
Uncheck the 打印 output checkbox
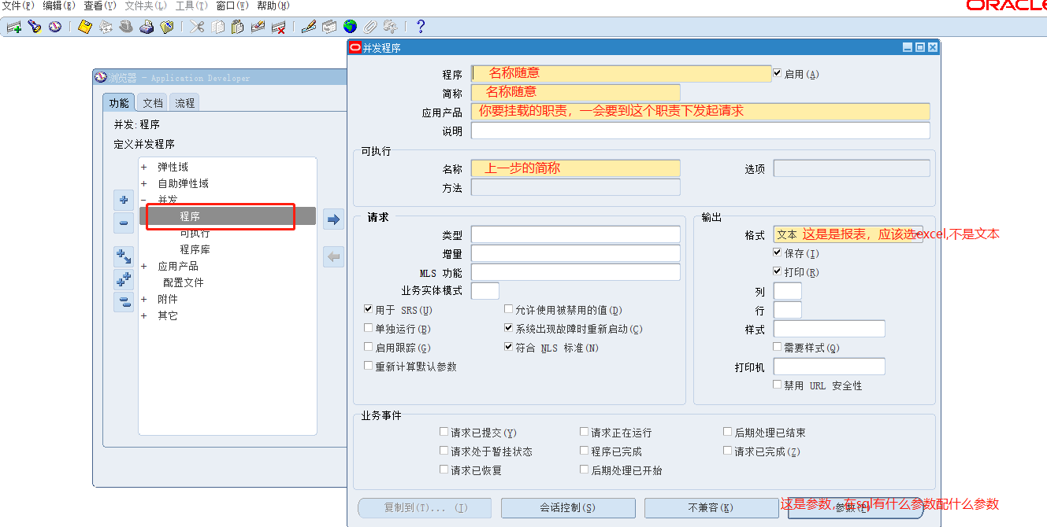[777, 271]
